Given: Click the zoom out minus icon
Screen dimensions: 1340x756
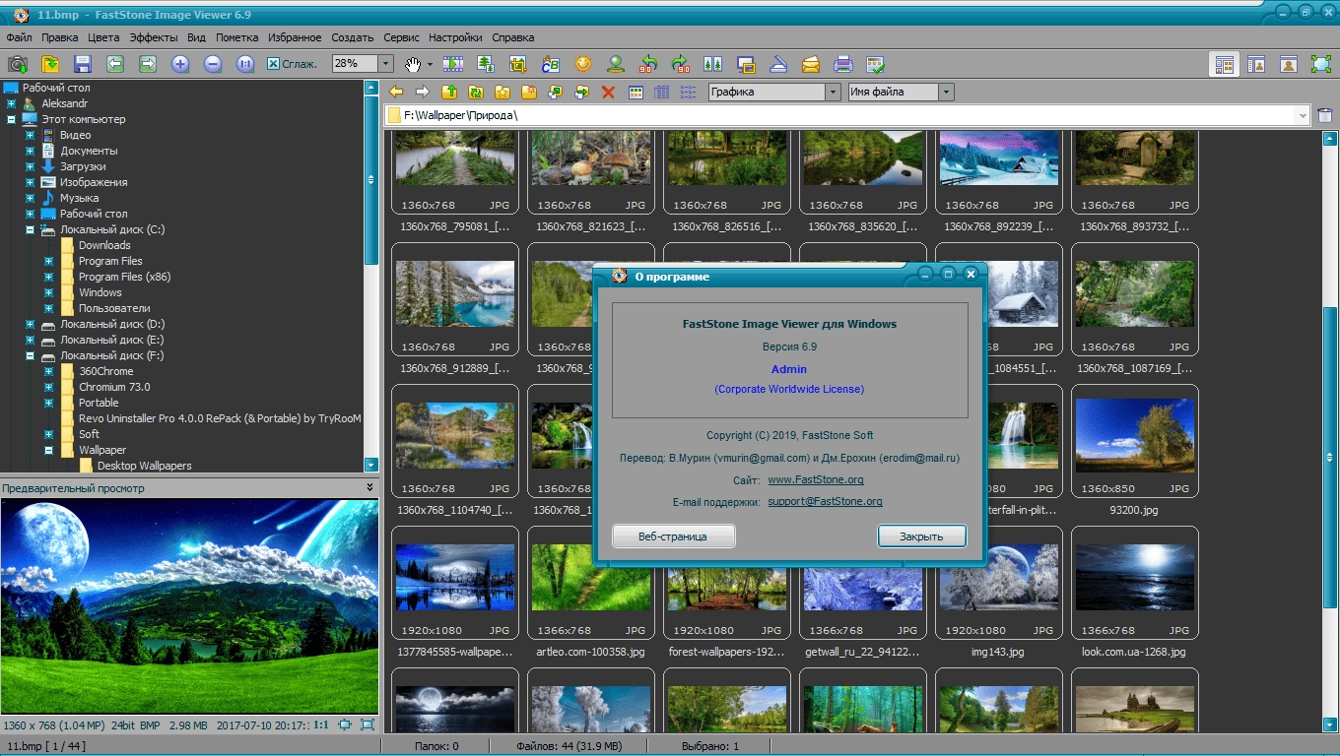Looking at the screenshot, I should point(213,64).
